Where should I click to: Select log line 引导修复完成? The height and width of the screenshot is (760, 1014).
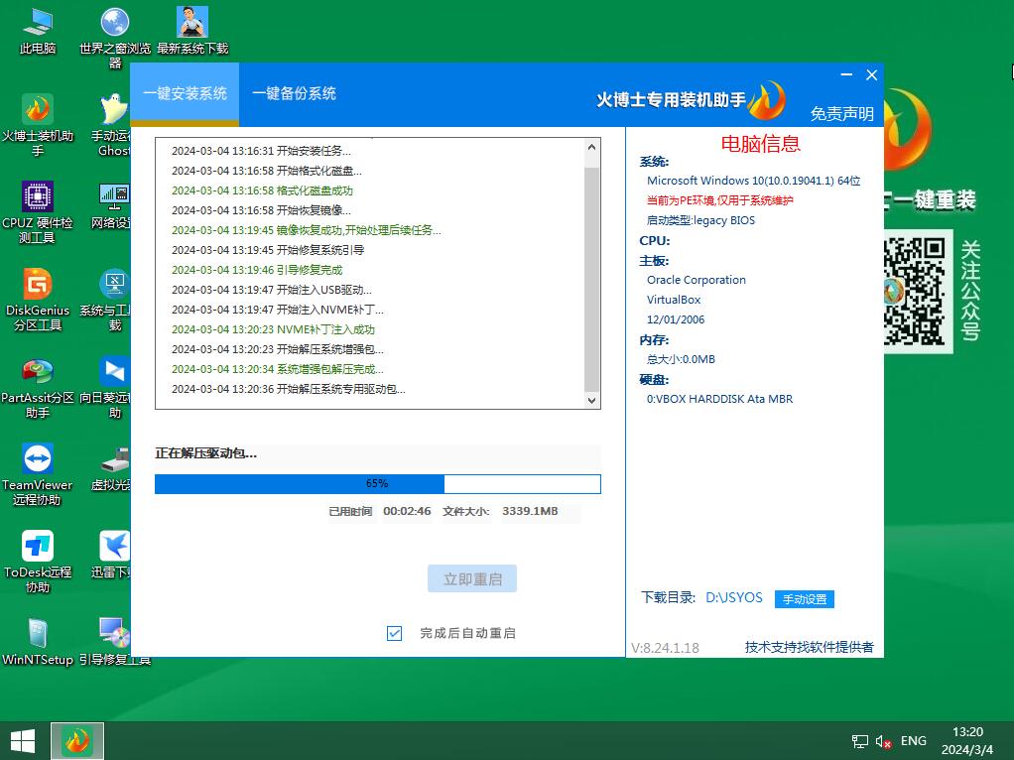pos(257,270)
